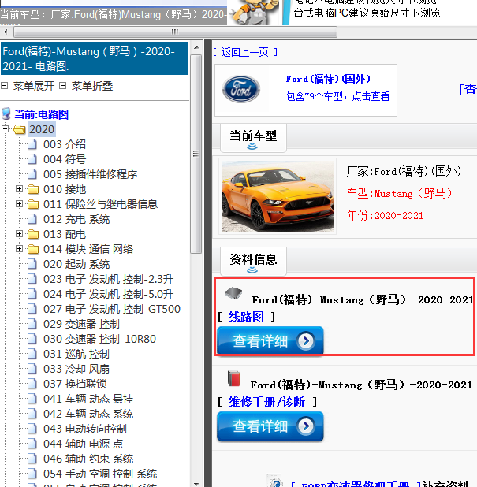Open the 查看详细 button for 维修手册/诊断
This screenshot has height=487, width=477.
(x=270, y=426)
